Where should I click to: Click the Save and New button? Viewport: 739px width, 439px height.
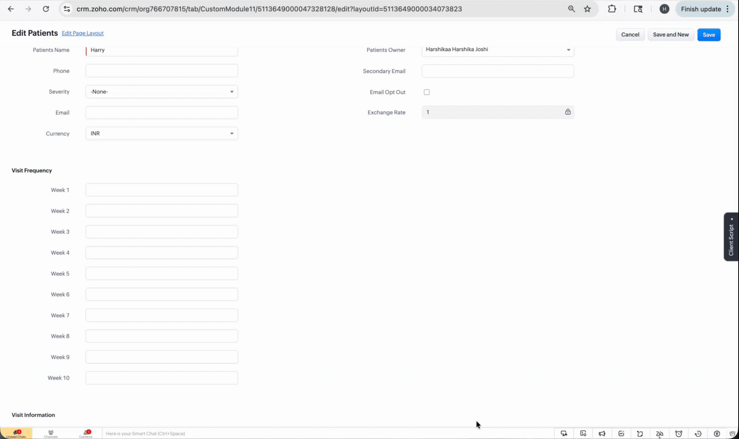pos(670,35)
